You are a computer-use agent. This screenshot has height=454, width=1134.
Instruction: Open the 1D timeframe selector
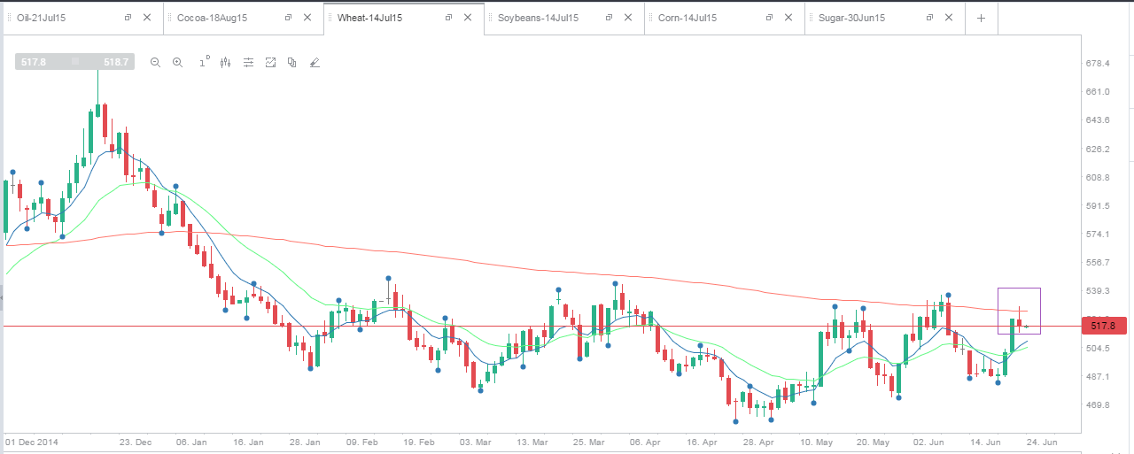point(203,61)
